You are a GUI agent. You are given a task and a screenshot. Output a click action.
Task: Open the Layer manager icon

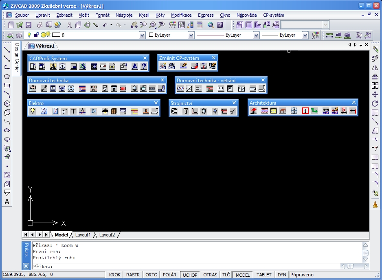(x=10, y=35)
